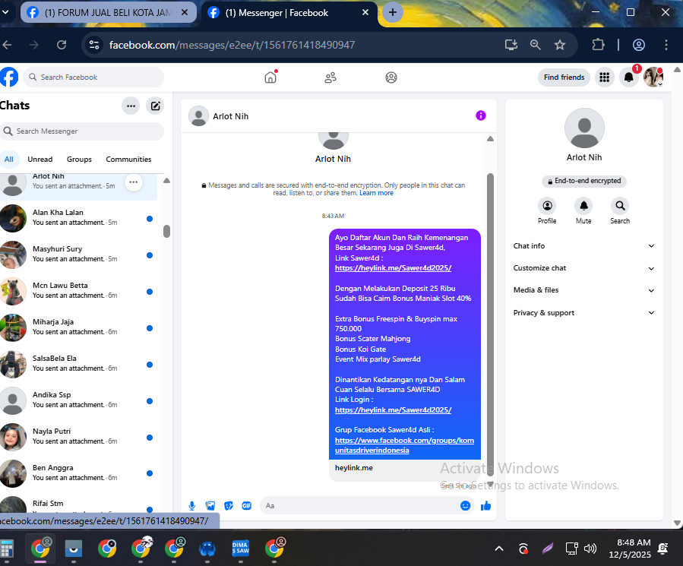Viewport: 683px width, 566px height.
Task: Open chat with Miharja Jaja
Action: tap(78, 327)
